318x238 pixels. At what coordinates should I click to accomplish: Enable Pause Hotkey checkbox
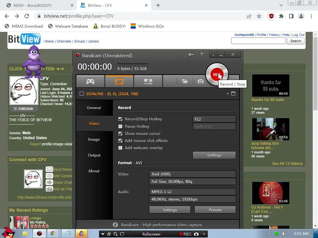(x=120, y=126)
